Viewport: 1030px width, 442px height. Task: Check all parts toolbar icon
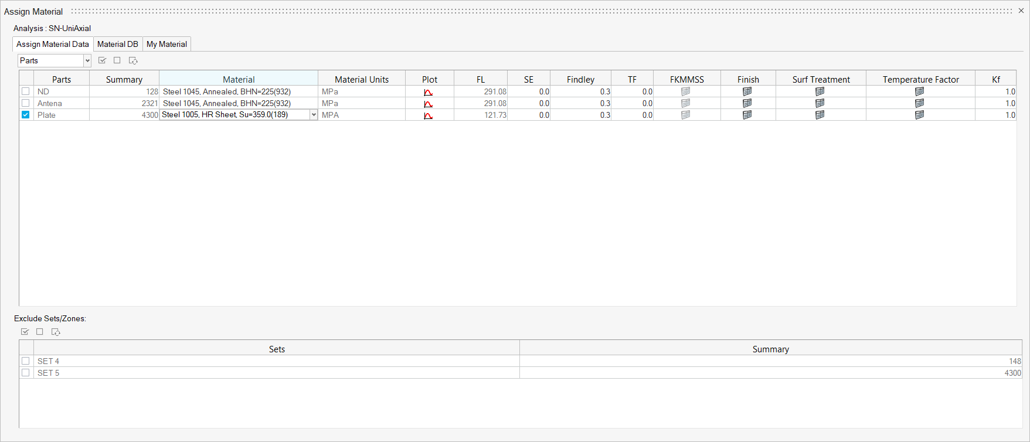point(103,60)
